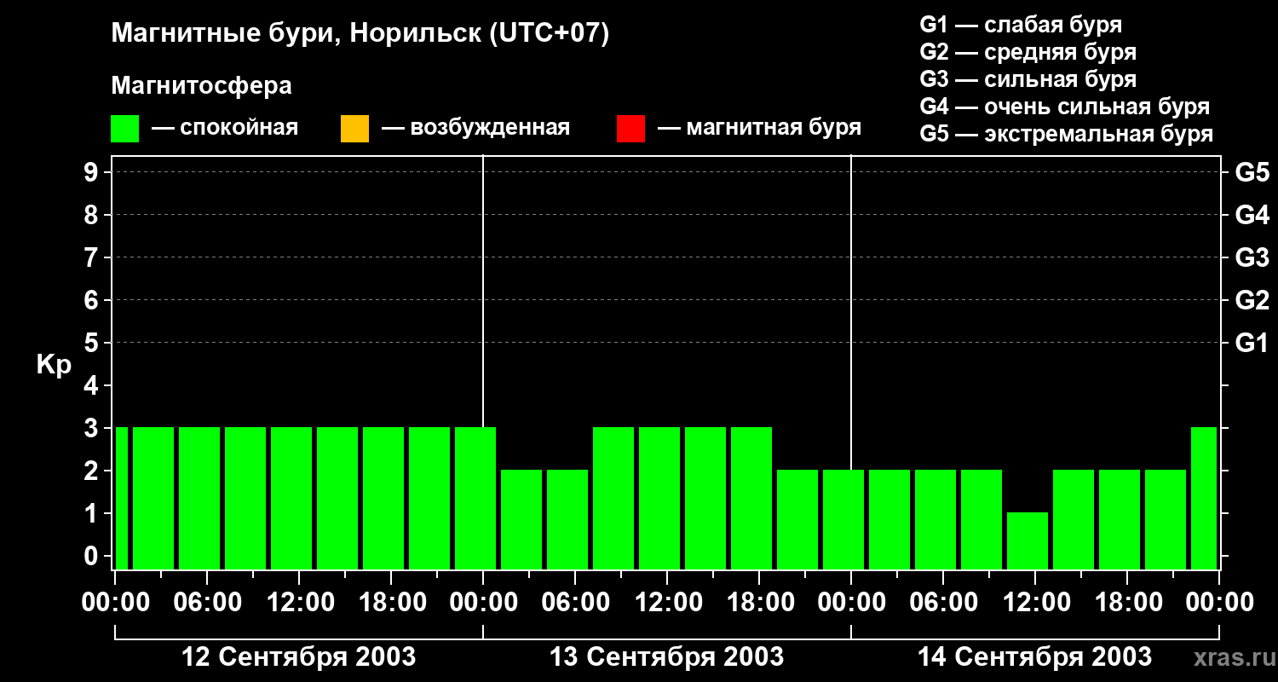1278x682 pixels.
Task: Click legend line 'G5 — экстремальная буря'
Action: 1066,134
